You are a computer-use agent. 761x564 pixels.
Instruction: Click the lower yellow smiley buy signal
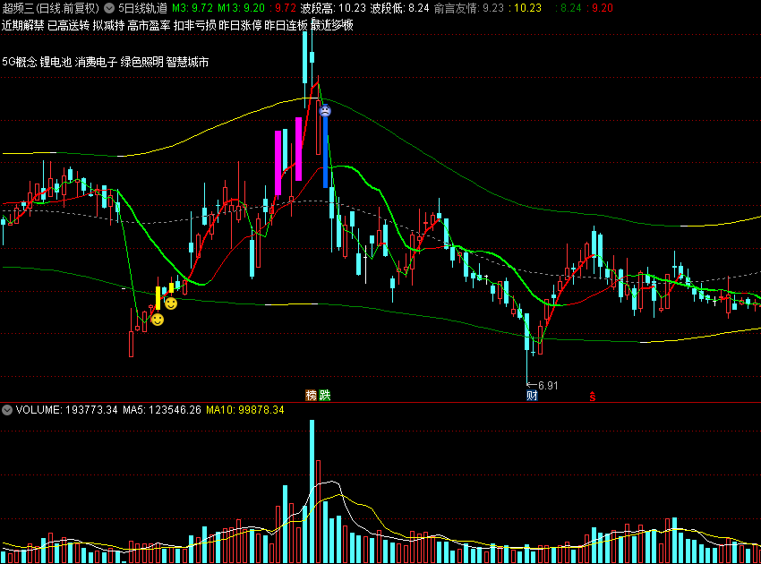coord(158,320)
